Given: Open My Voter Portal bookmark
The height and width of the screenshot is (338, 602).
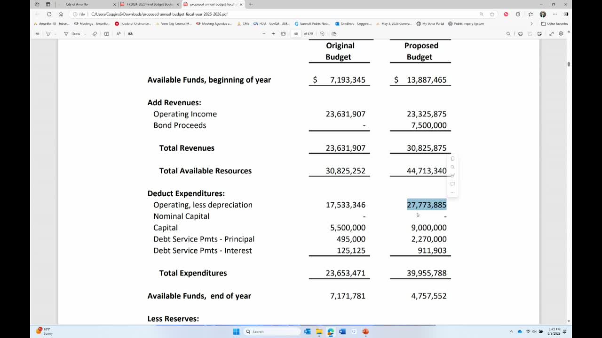Looking at the screenshot, I should 430,23.
